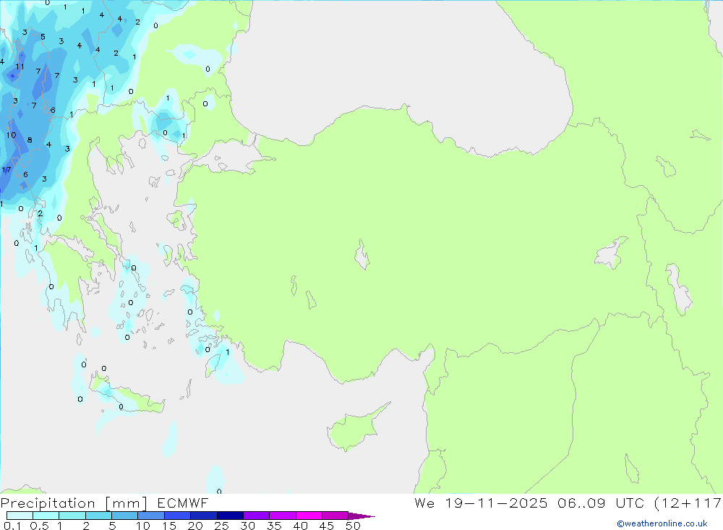This screenshot has width=723, height=530.
Task: Click the legend label "30"
Action: tap(247, 526)
